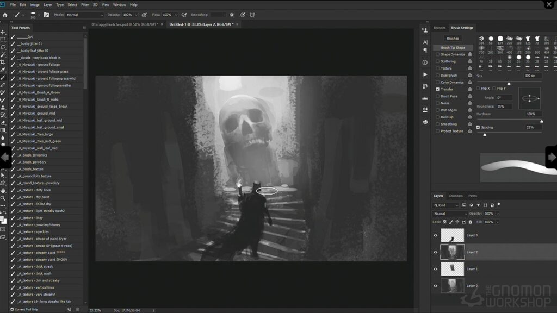Image resolution: width=557 pixels, height=313 pixels.
Task: Uncheck the Spacing checkbox
Action: 478,127
